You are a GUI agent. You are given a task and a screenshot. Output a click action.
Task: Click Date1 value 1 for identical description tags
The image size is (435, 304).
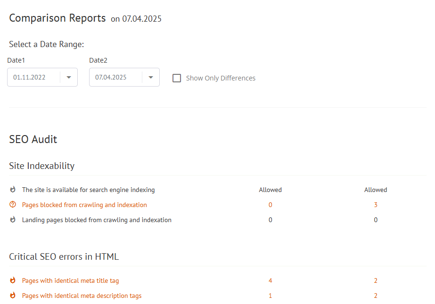pyautogui.click(x=270, y=296)
